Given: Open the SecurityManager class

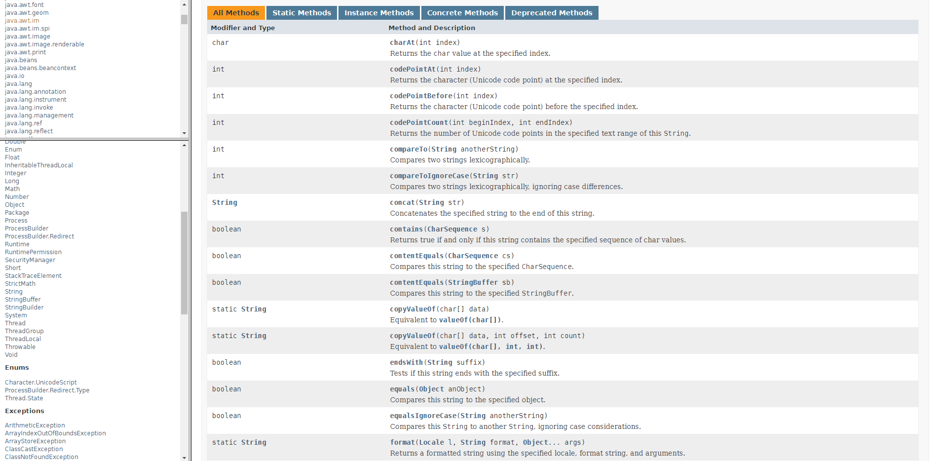Looking at the screenshot, I should click(x=30, y=260).
